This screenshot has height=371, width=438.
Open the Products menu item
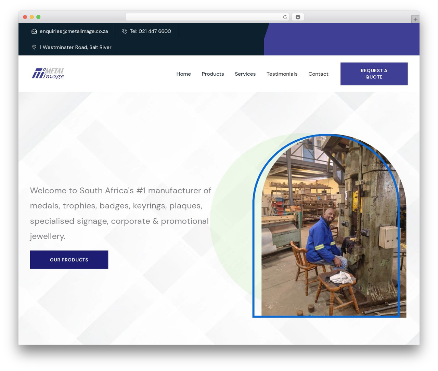(213, 74)
